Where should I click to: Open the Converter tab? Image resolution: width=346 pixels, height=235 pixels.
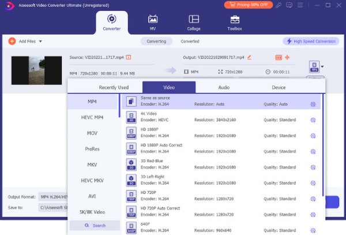click(x=112, y=23)
